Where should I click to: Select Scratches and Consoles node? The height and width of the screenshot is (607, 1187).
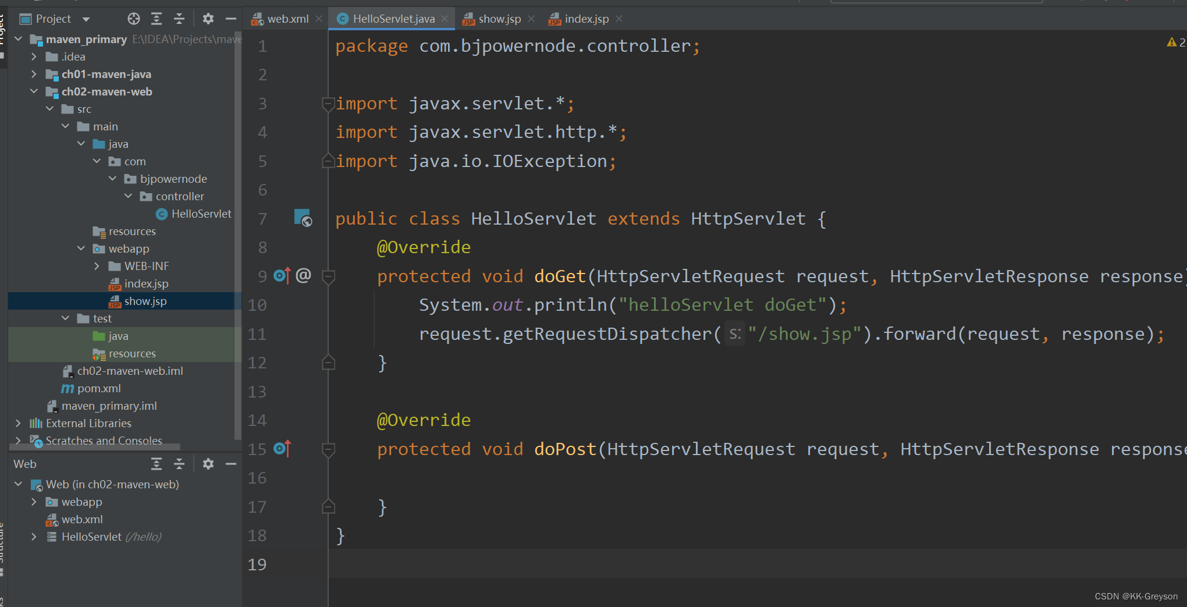point(104,441)
